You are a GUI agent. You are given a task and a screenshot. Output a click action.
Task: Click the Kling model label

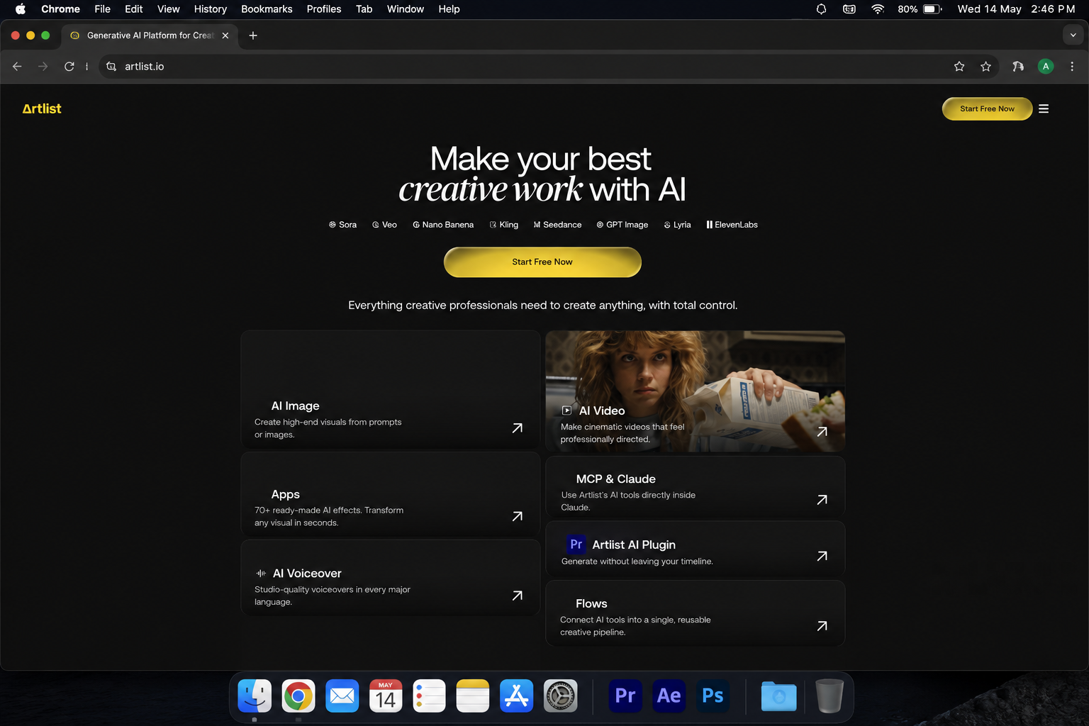pyautogui.click(x=509, y=225)
